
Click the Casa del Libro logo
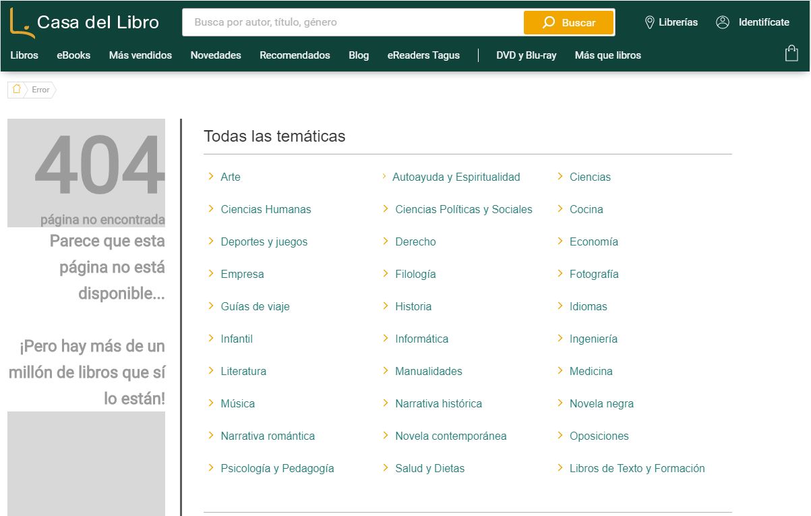84,23
